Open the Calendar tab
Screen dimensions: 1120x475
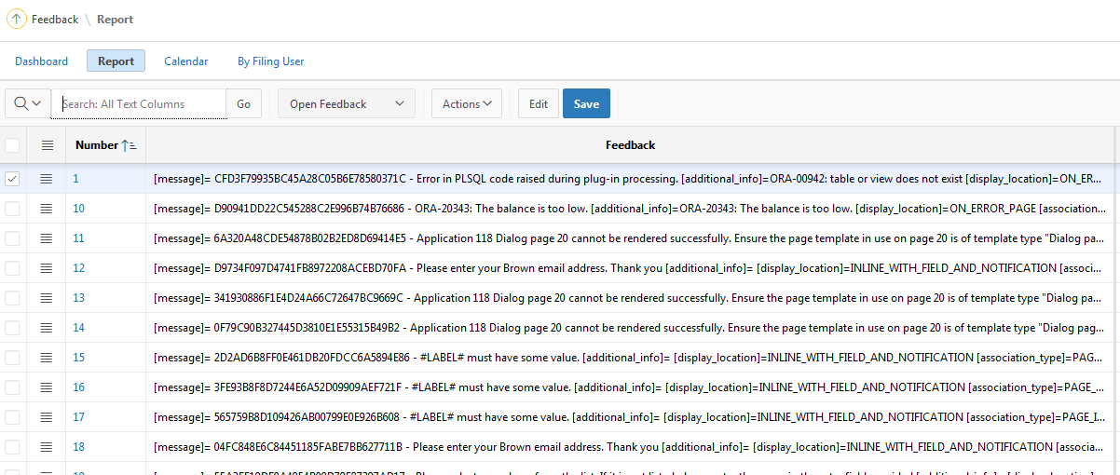coord(186,61)
